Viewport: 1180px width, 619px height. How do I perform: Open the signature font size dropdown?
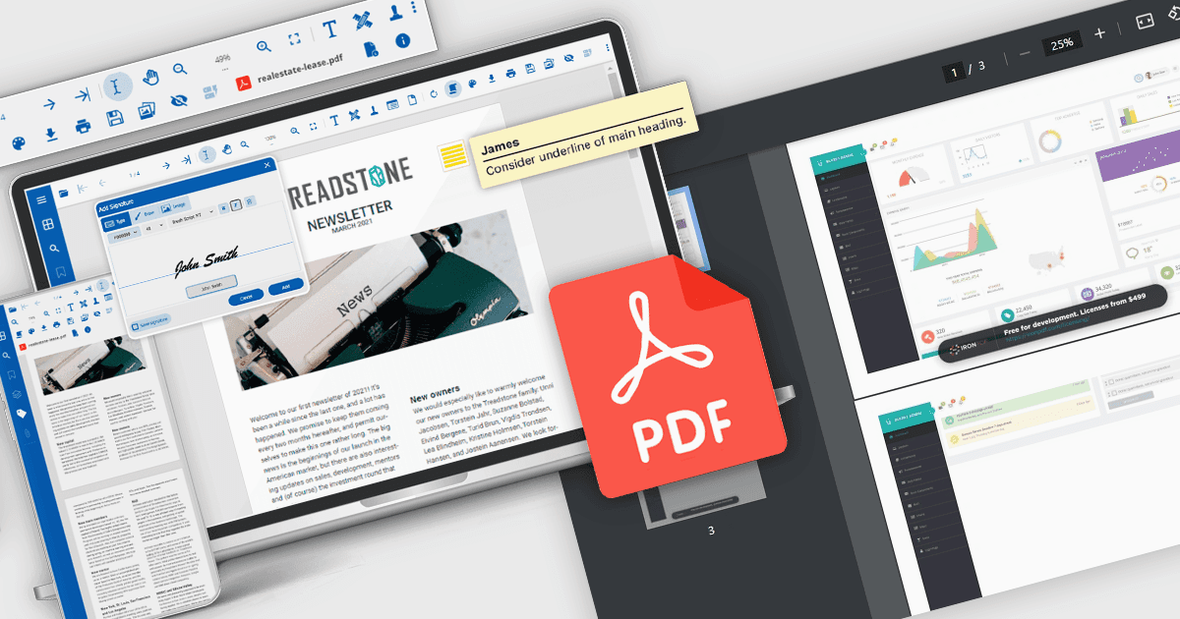pos(154,228)
